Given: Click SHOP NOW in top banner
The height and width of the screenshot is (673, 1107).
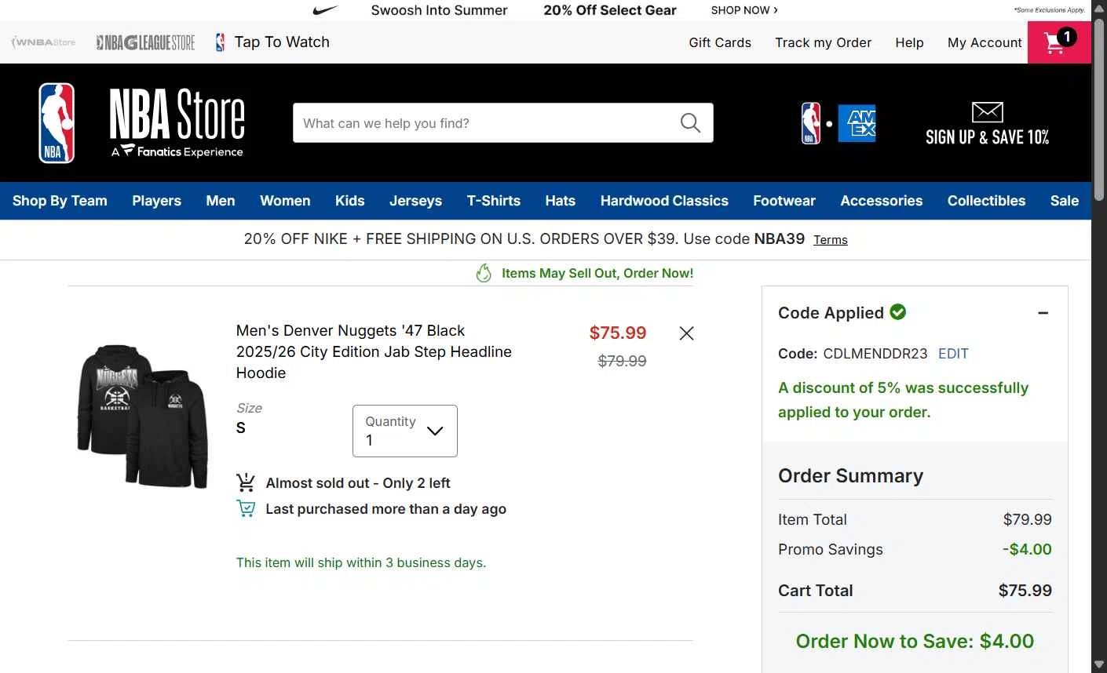Looking at the screenshot, I should click(x=744, y=10).
